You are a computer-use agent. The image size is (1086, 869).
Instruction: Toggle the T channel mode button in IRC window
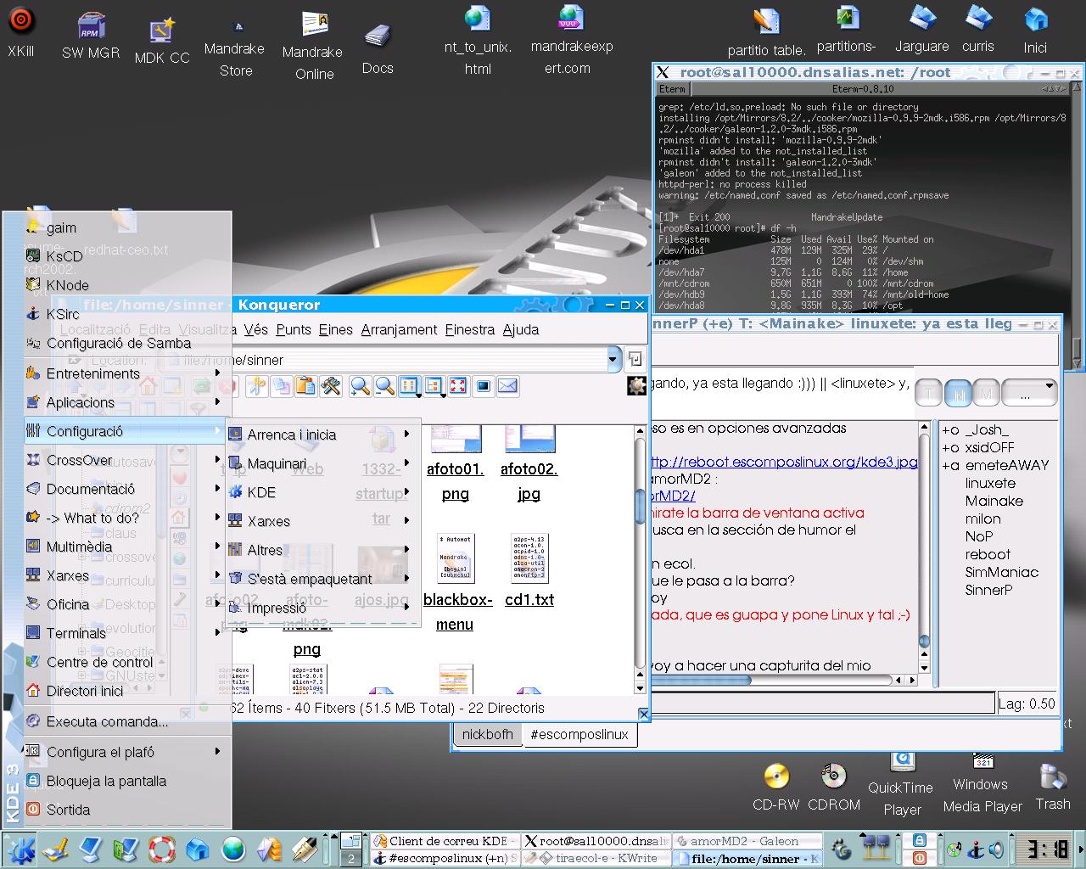929,394
